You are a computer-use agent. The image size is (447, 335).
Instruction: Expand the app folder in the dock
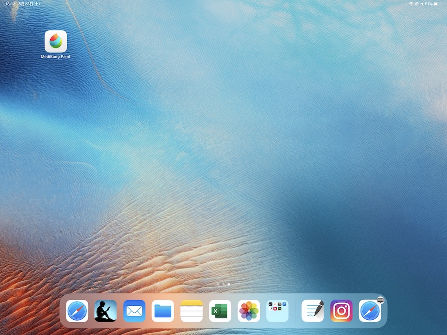click(277, 311)
